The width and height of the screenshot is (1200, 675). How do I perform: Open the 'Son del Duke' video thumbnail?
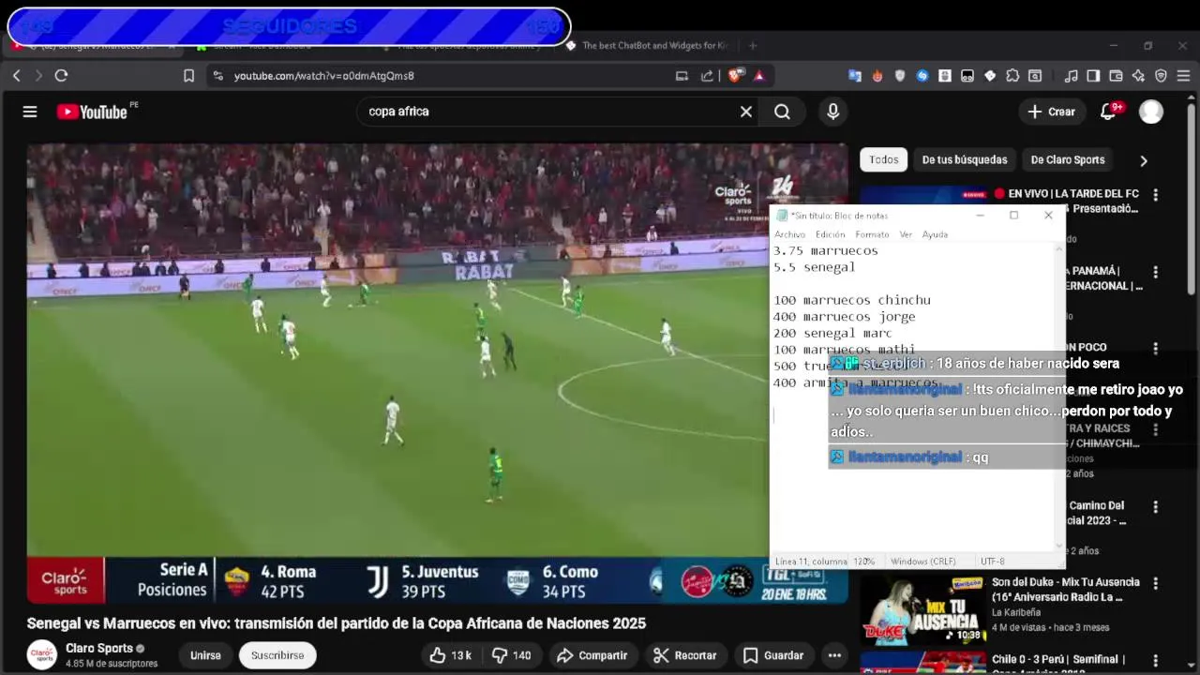click(921, 609)
